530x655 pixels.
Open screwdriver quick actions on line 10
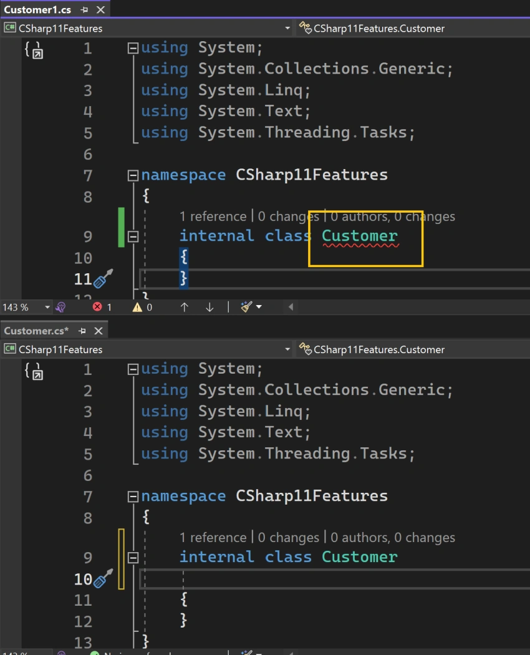pyautogui.click(x=103, y=578)
